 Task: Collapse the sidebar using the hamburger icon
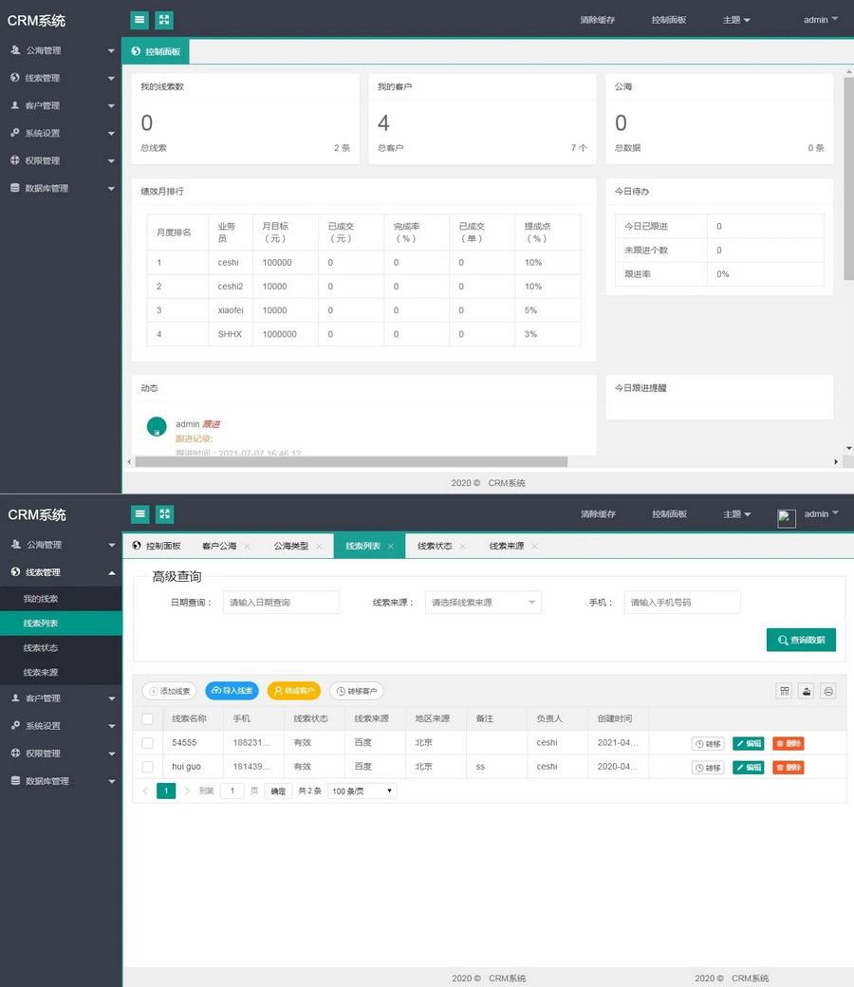coord(139,513)
